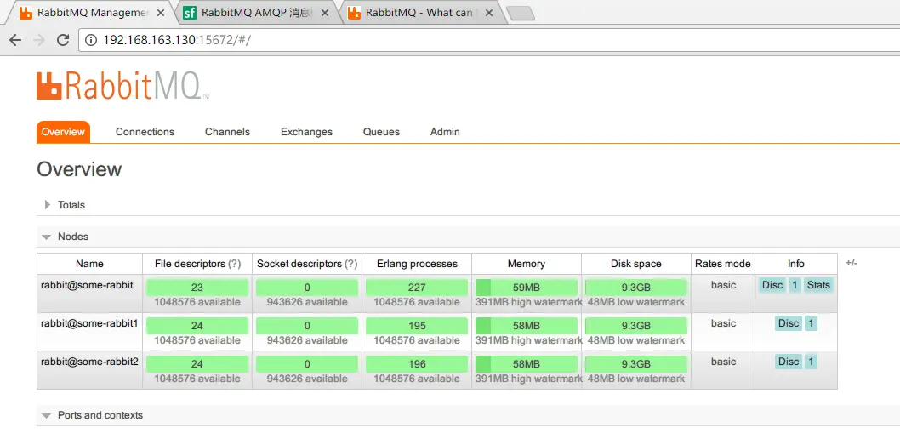
Task: Click the 1 badge in rabbit@some-rabbit1 row
Action: pos(811,323)
